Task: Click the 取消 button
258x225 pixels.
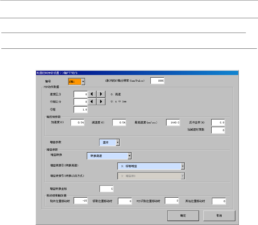Action: (219, 216)
